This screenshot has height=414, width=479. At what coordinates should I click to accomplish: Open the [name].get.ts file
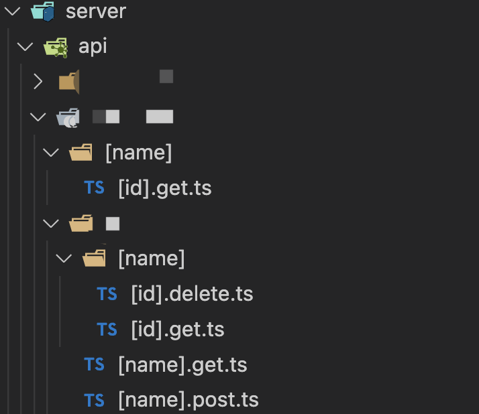click(x=182, y=365)
